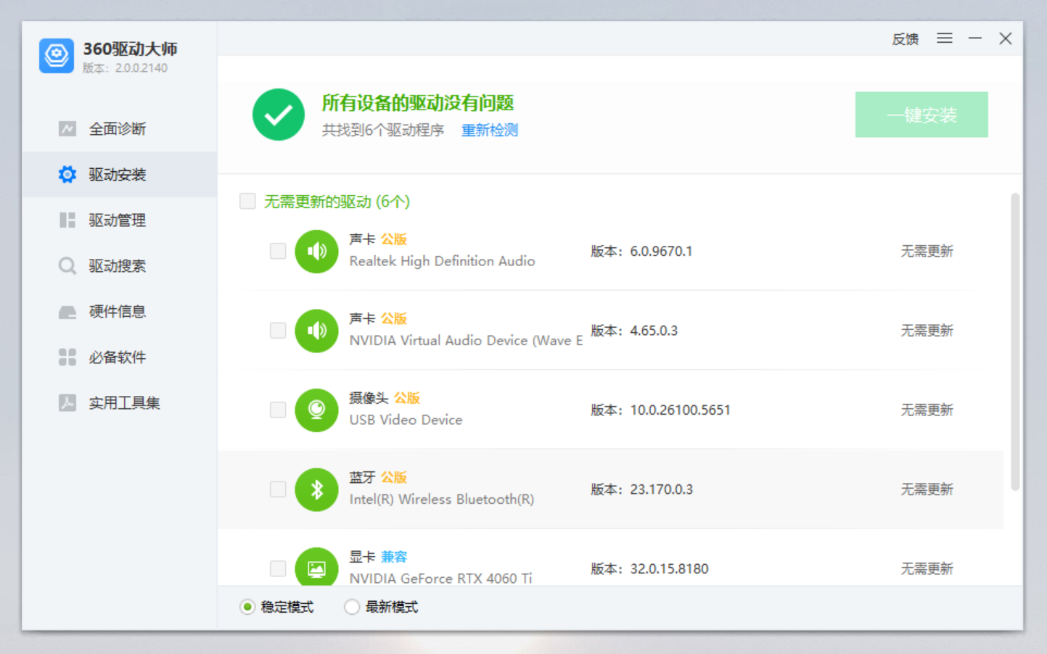Open the 全面诊断 sidebar section
The height and width of the screenshot is (654, 1047).
coord(118,129)
